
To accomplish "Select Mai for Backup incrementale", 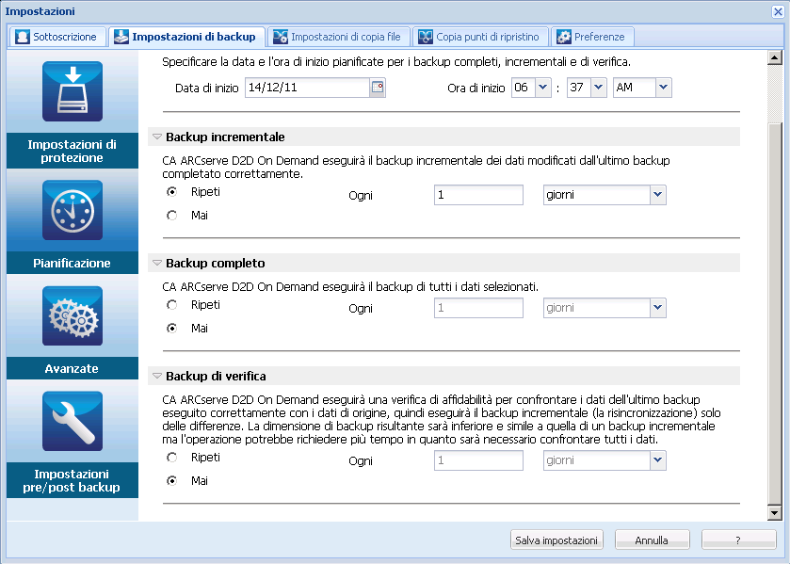I will tap(171, 216).
